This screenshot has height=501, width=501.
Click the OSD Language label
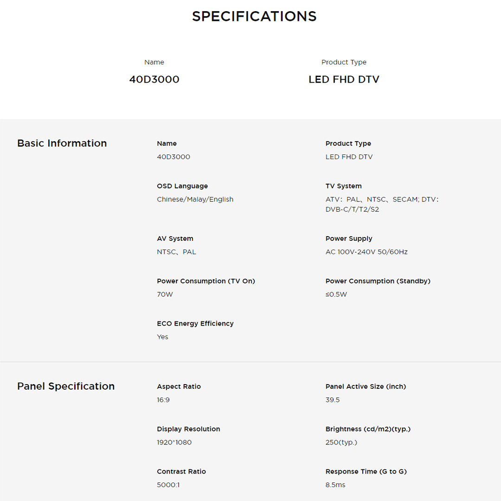coord(182,186)
